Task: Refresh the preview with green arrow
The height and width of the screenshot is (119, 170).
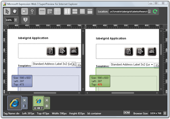Action: point(155,12)
